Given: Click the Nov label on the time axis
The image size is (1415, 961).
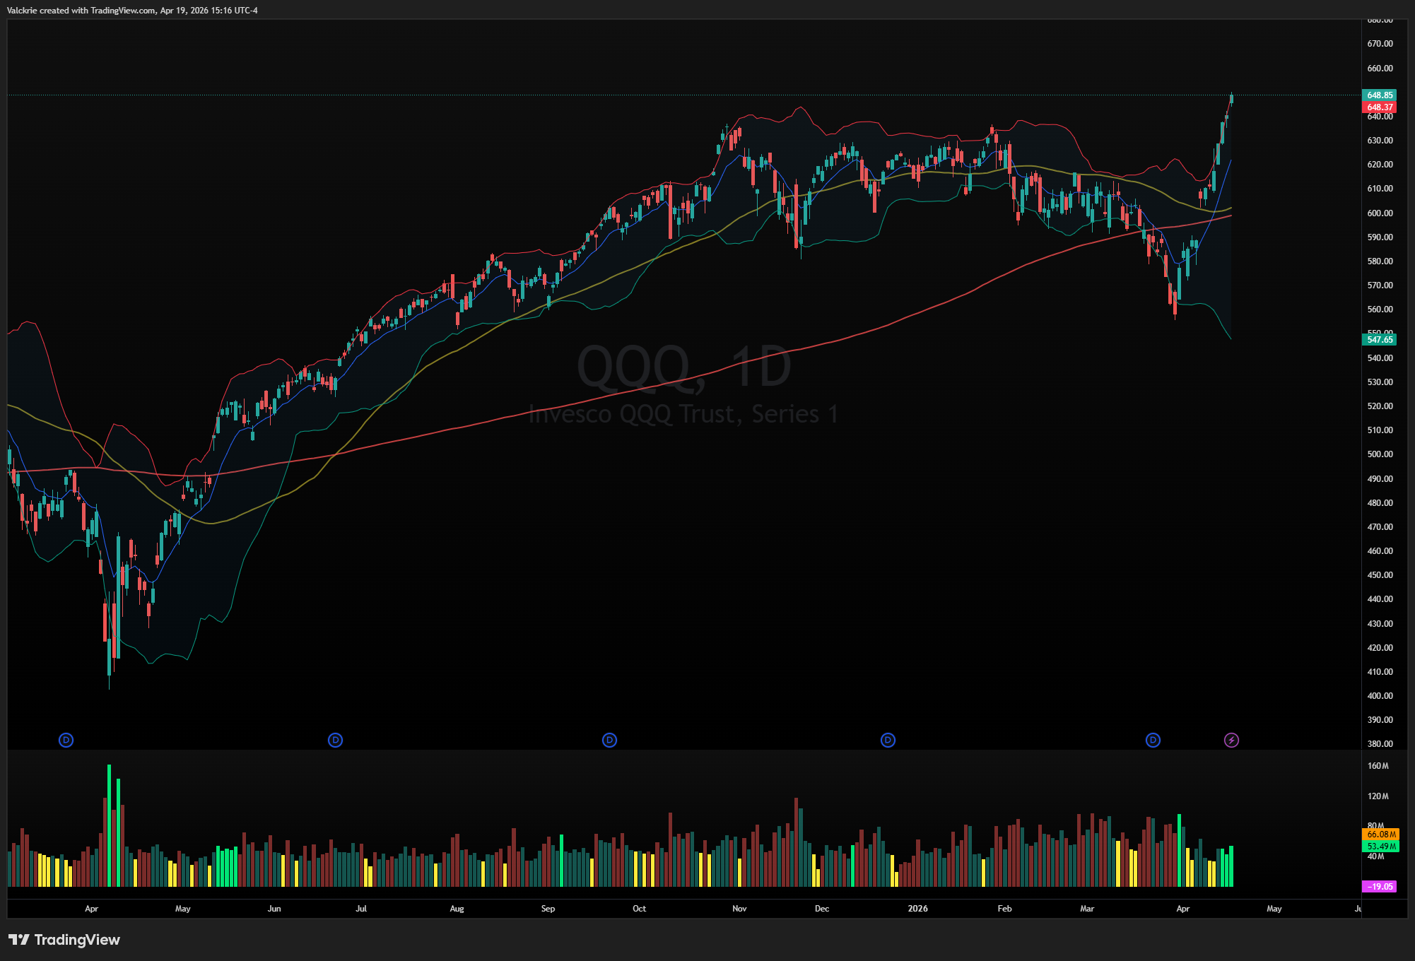Looking at the screenshot, I should pyautogui.click(x=739, y=909).
